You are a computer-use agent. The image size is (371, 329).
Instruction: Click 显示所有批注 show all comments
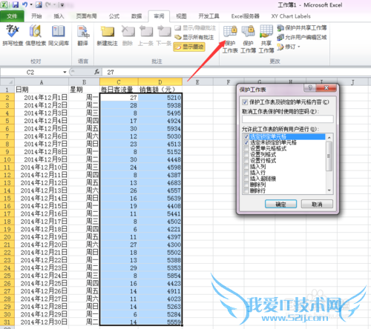coord(194,37)
